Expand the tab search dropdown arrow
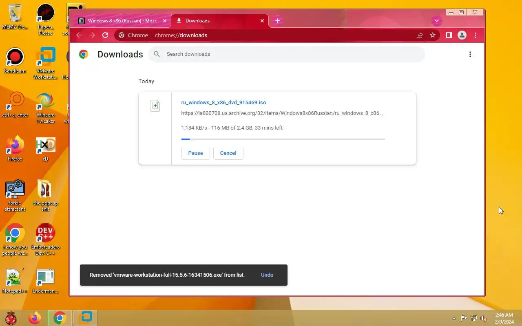Image resolution: width=522 pixels, height=326 pixels. pos(437,21)
